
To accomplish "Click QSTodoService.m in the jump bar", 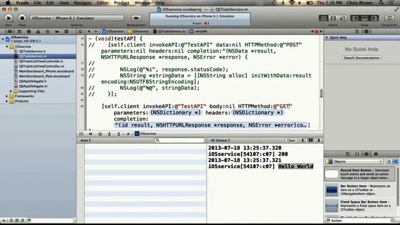I will tap(169, 31).
